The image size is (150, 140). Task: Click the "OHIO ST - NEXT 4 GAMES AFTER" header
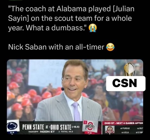pyautogui.click(x=123, y=123)
